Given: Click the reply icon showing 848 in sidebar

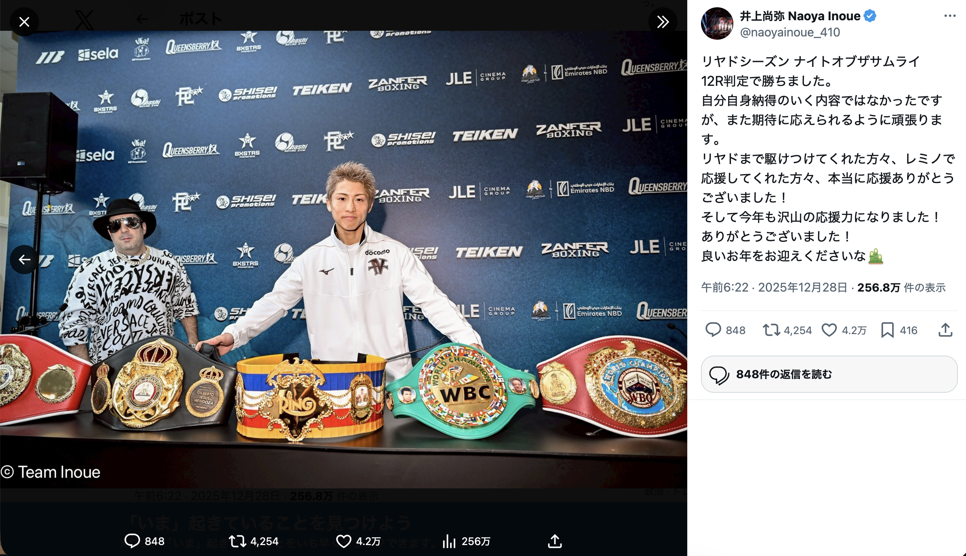Looking at the screenshot, I should pyautogui.click(x=713, y=330).
